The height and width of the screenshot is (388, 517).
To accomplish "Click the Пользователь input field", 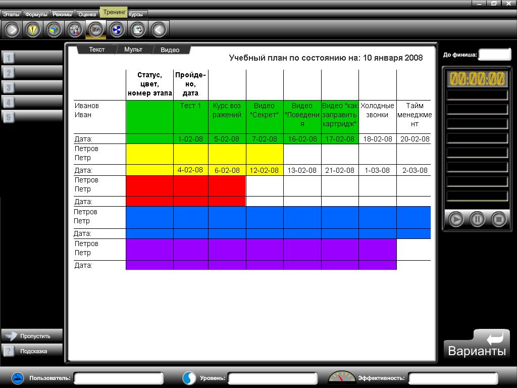I will [119, 378].
